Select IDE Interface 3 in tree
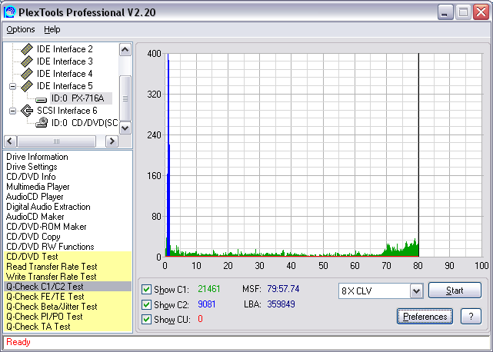 tap(65, 61)
